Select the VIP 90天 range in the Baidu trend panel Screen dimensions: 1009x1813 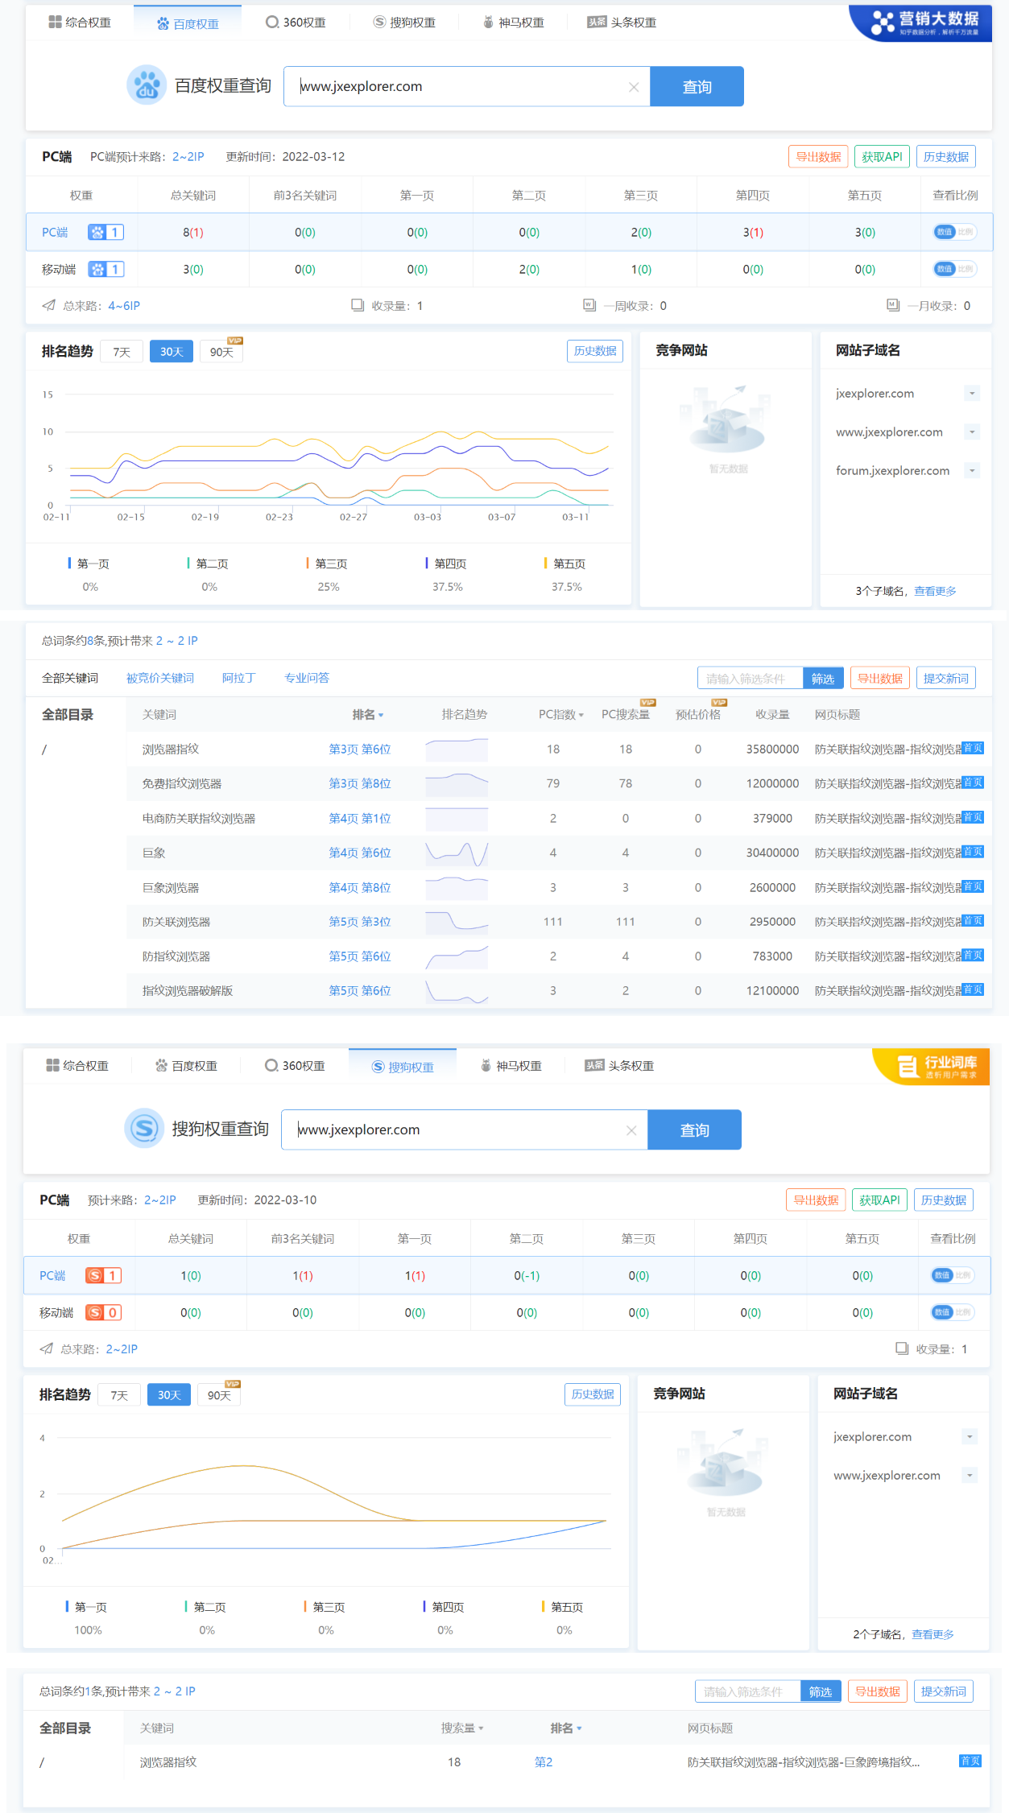(221, 351)
